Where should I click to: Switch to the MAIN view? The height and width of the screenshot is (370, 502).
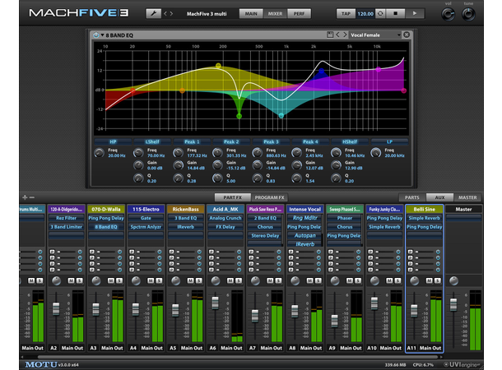click(x=251, y=14)
